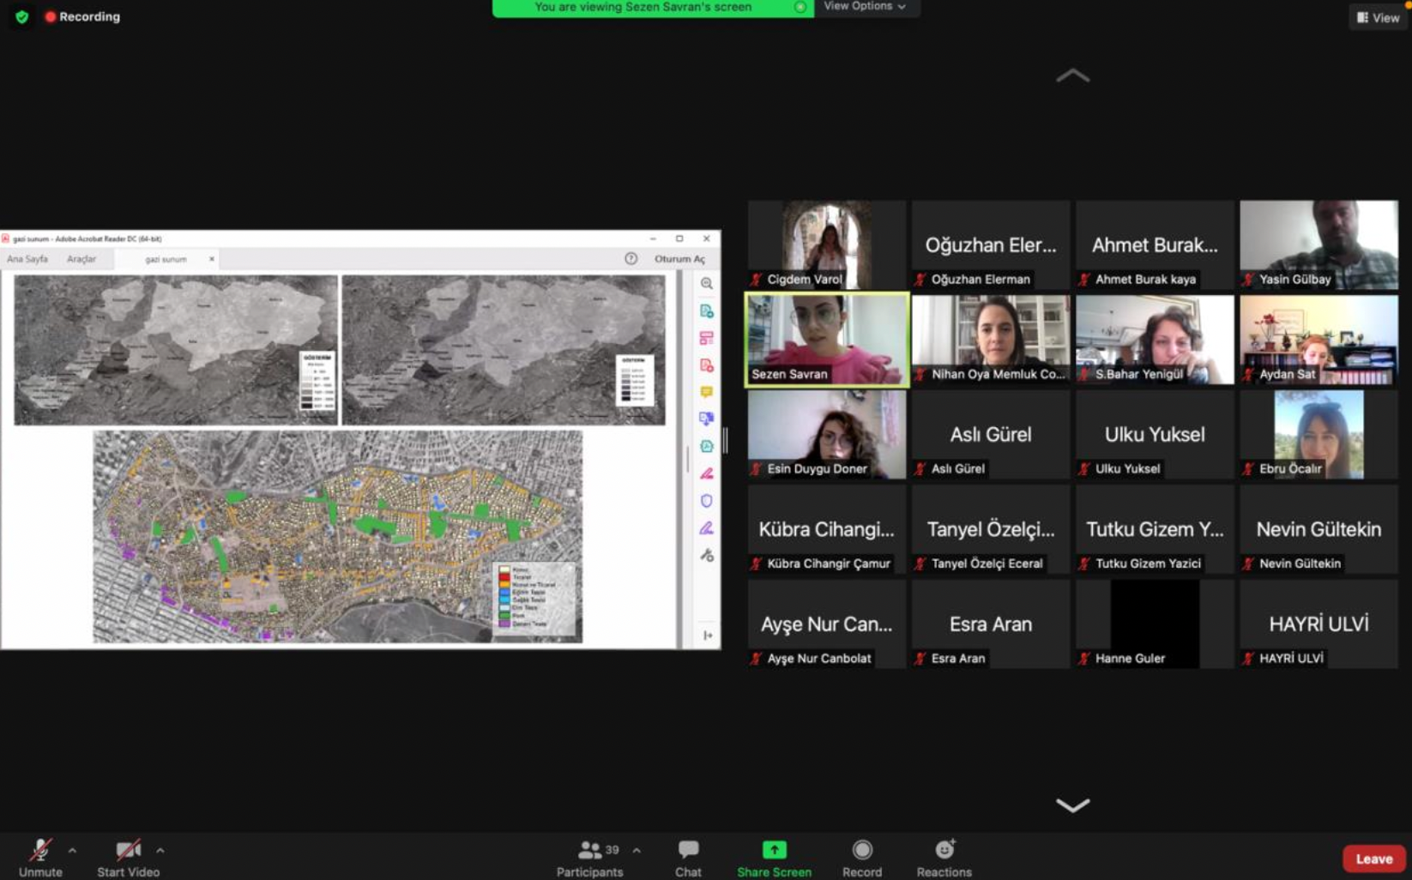Expand audio options arrow beside Unmute

[72, 851]
